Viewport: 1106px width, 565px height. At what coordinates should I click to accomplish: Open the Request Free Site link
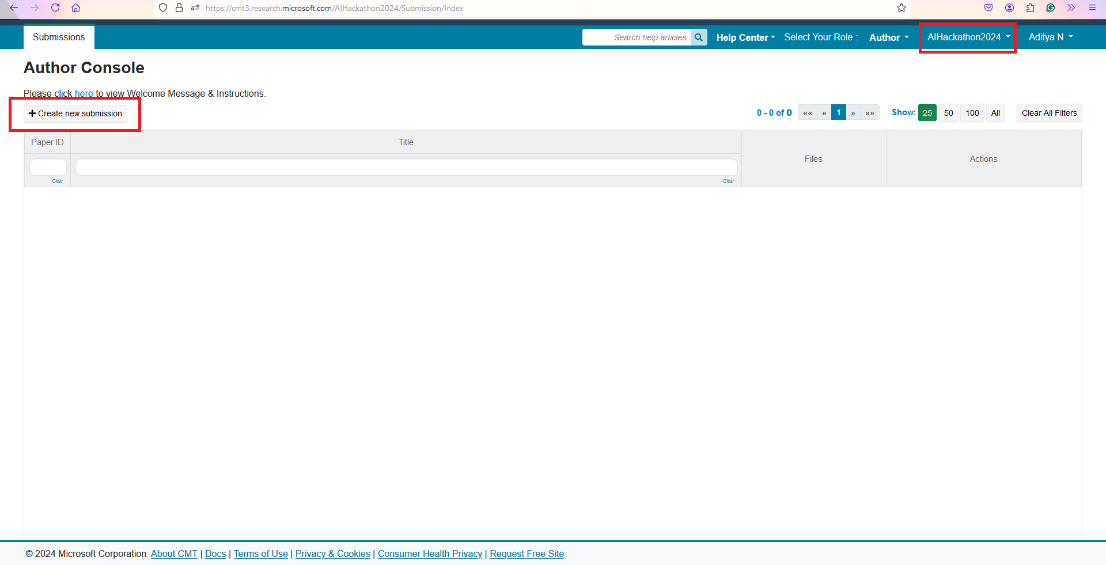pyautogui.click(x=527, y=553)
